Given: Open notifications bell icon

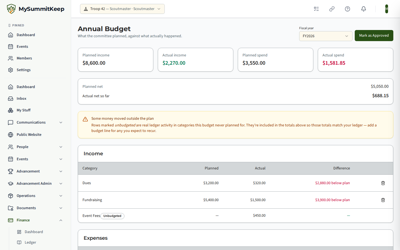Looking at the screenshot, I should pyautogui.click(x=364, y=9).
